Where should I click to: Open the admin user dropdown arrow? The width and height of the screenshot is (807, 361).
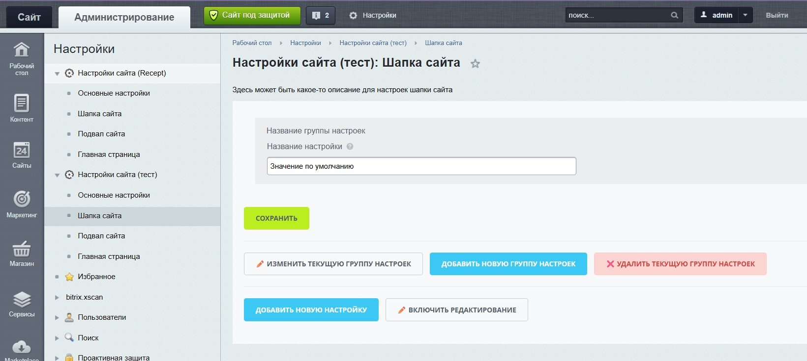point(745,15)
